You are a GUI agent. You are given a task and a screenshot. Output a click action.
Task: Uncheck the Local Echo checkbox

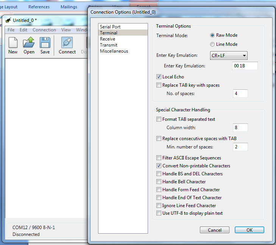coord(159,77)
